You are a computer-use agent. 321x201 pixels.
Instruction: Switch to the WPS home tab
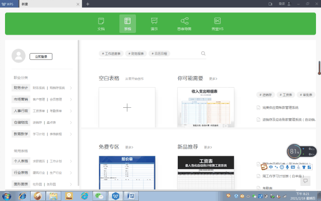(x=9, y=4)
